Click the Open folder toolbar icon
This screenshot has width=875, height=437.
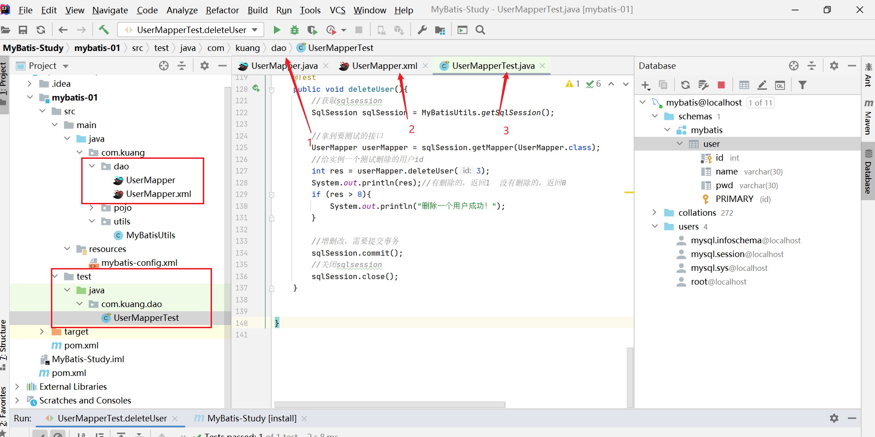pos(5,30)
